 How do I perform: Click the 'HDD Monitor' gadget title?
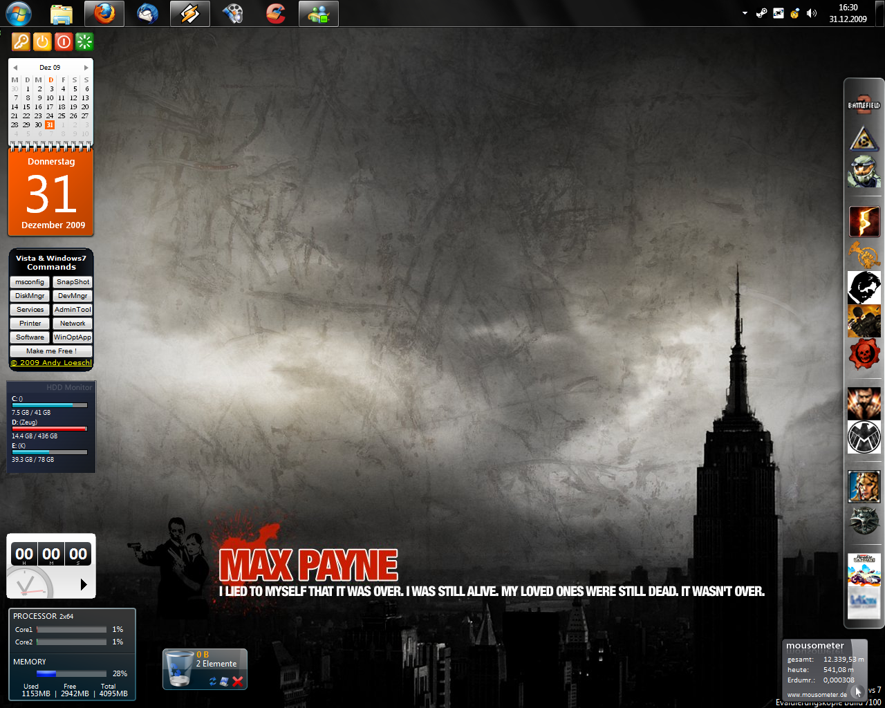click(69, 387)
